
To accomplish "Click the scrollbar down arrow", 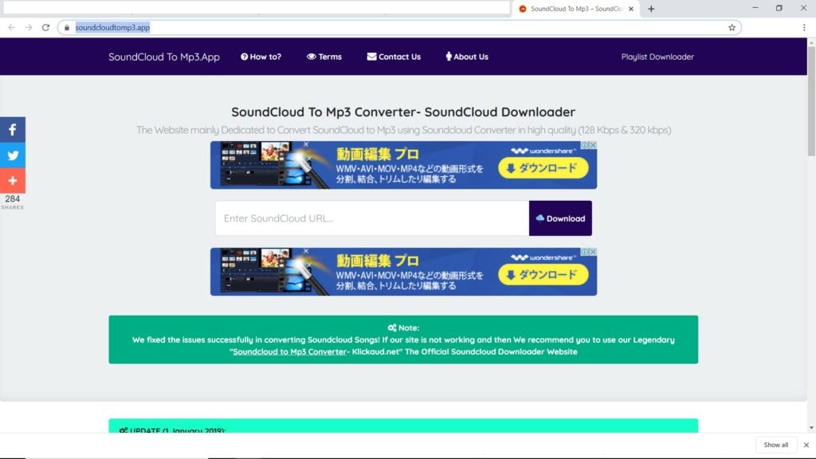I will tap(811, 428).
